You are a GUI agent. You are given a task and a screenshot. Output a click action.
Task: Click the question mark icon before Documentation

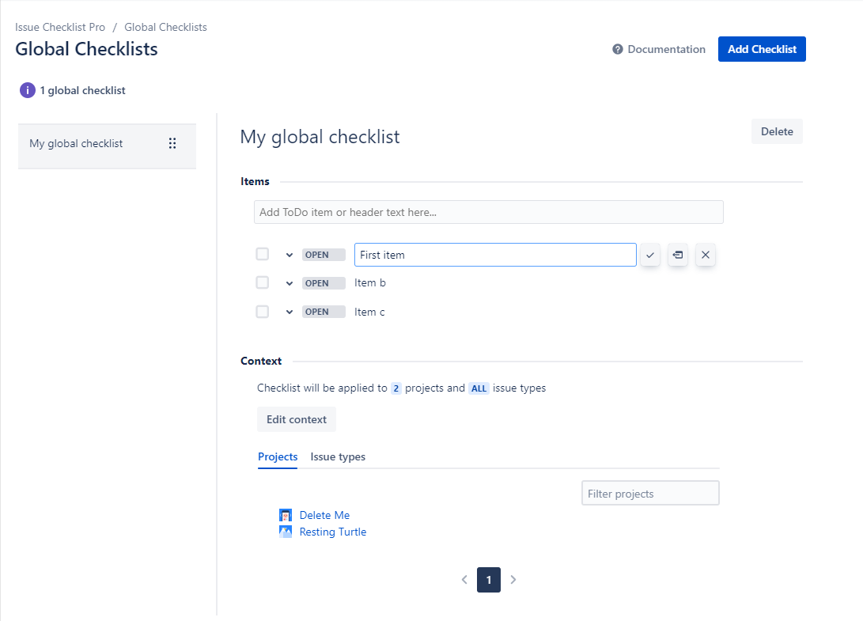click(x=616, y=49)
